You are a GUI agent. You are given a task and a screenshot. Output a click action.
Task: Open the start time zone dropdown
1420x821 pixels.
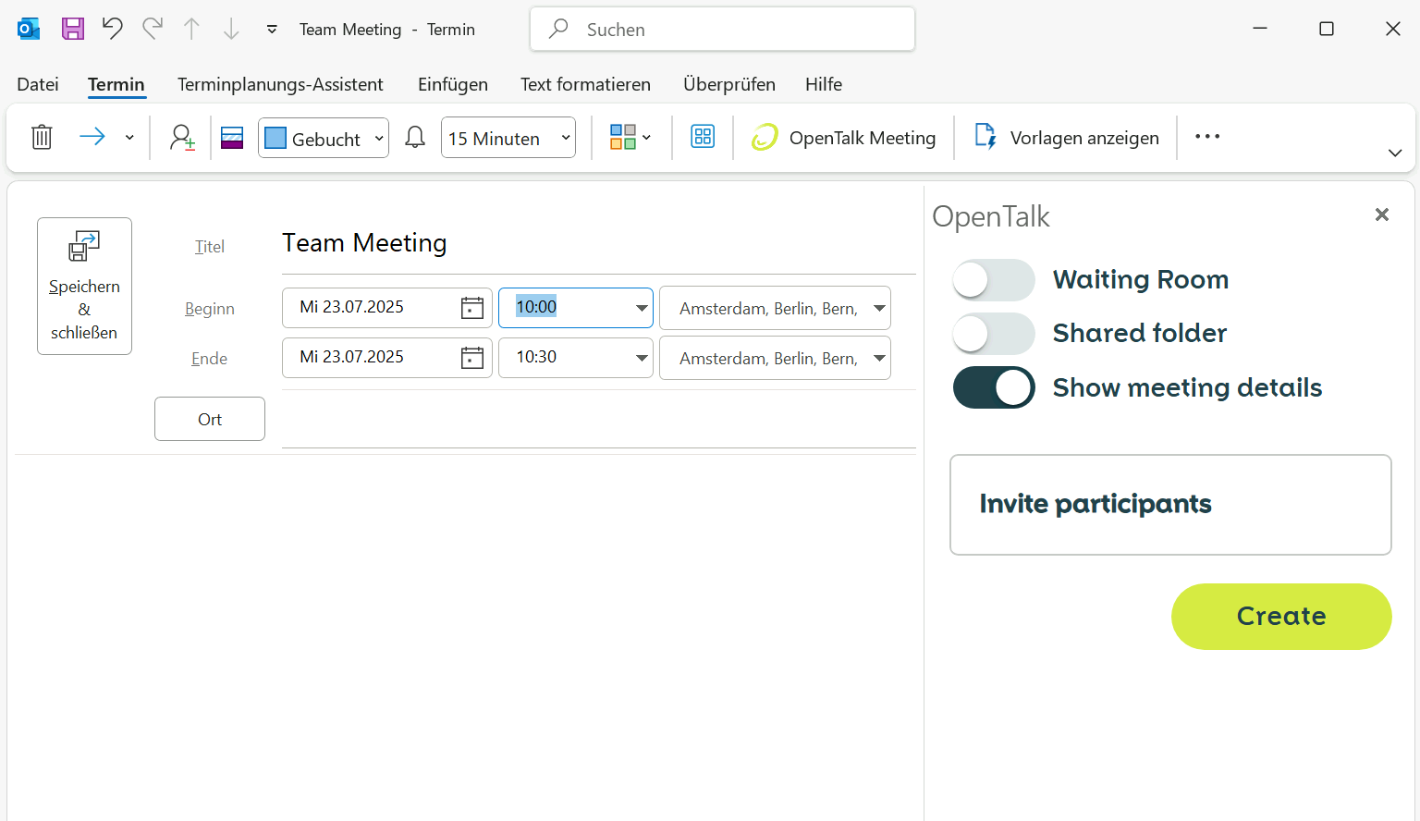pyautogui.click(x=879, y=308)
